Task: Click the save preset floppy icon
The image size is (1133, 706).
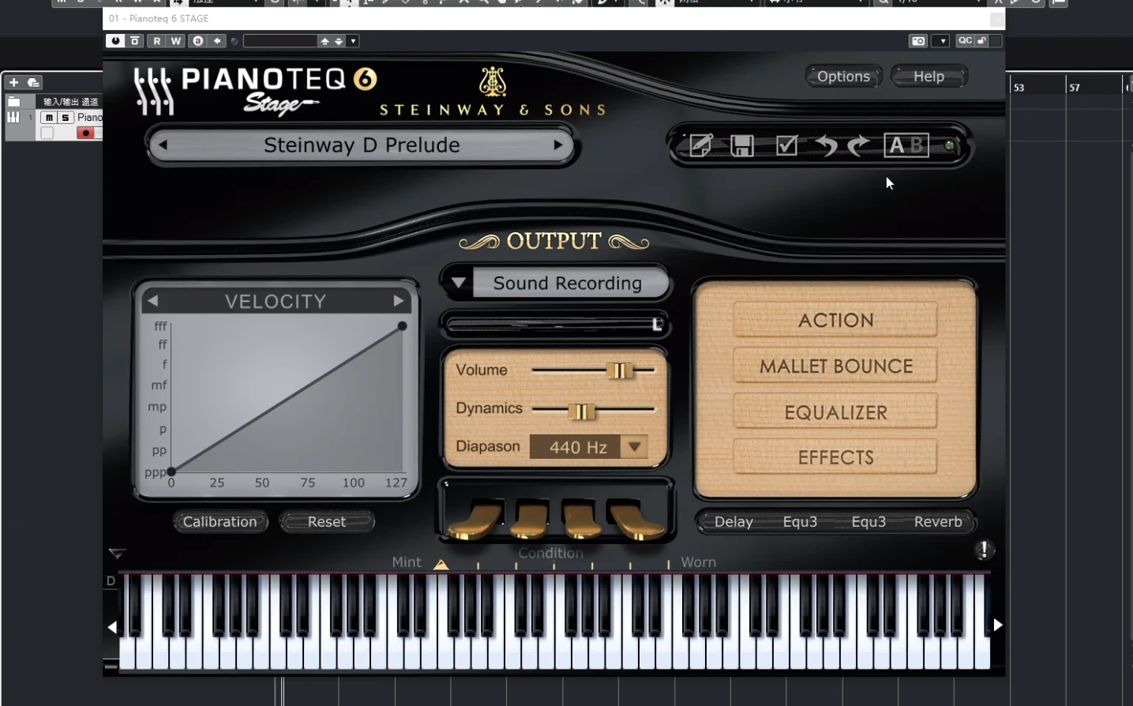Action: point(742,146)
